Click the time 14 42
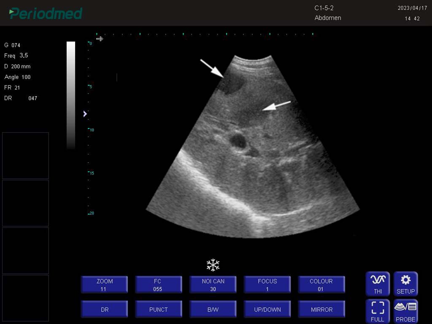Screen dimensions: 432x324 pyautogui.click(x=412, y=19)
